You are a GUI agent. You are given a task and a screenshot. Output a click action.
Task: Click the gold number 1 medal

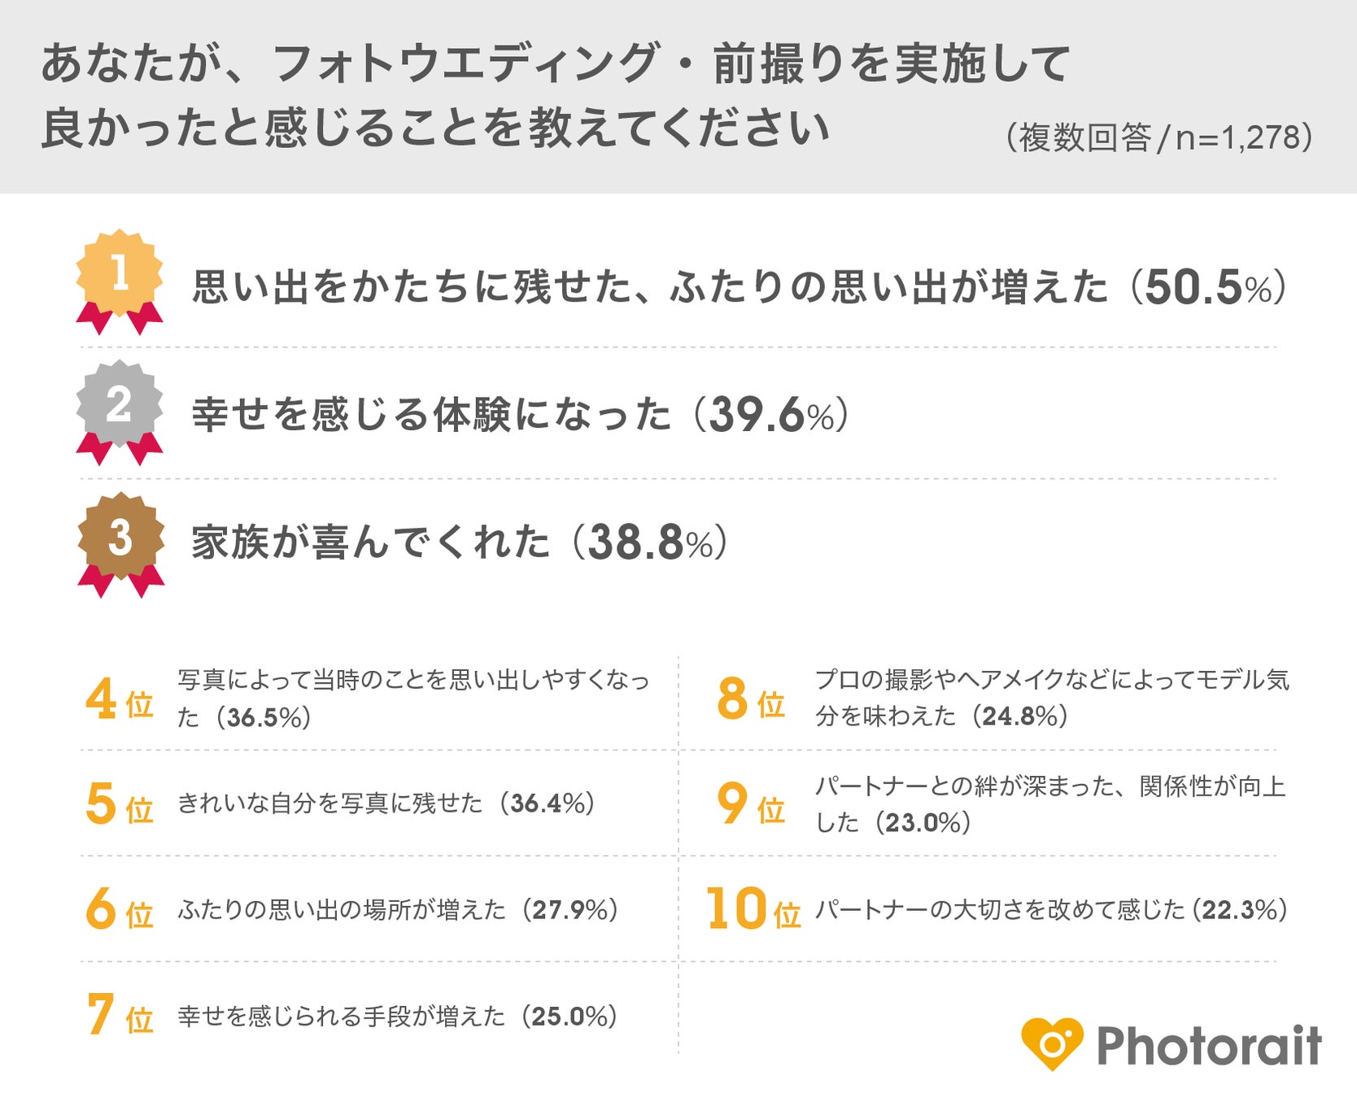click(120, 275)
